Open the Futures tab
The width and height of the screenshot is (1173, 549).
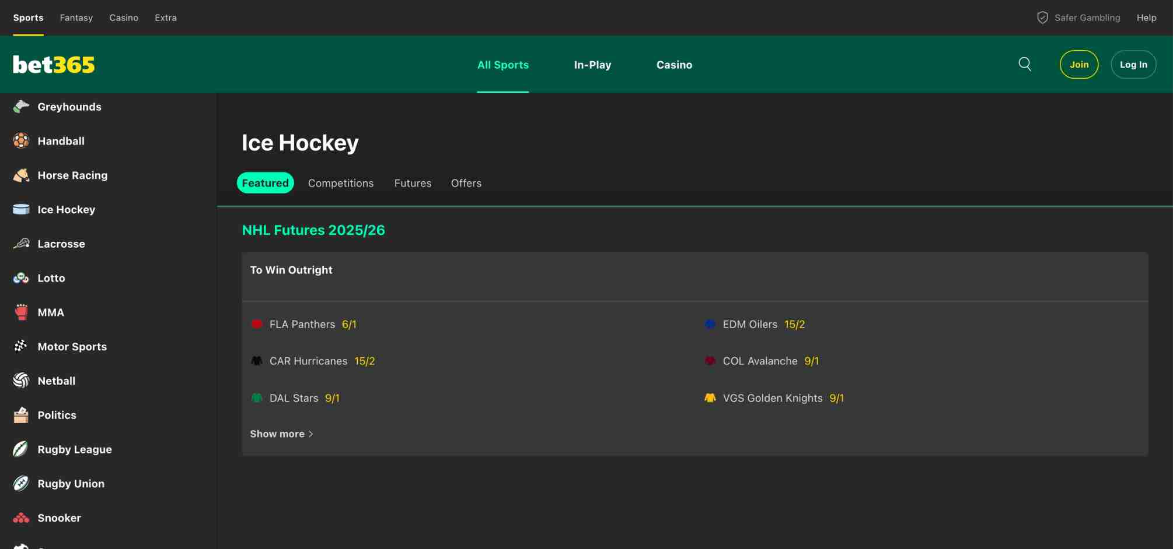413,183
